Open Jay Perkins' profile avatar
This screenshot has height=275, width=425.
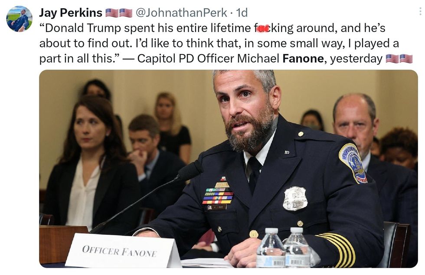tap(19, 19)
